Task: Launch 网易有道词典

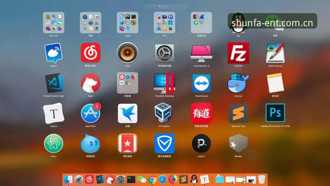Action: point(202,113)
